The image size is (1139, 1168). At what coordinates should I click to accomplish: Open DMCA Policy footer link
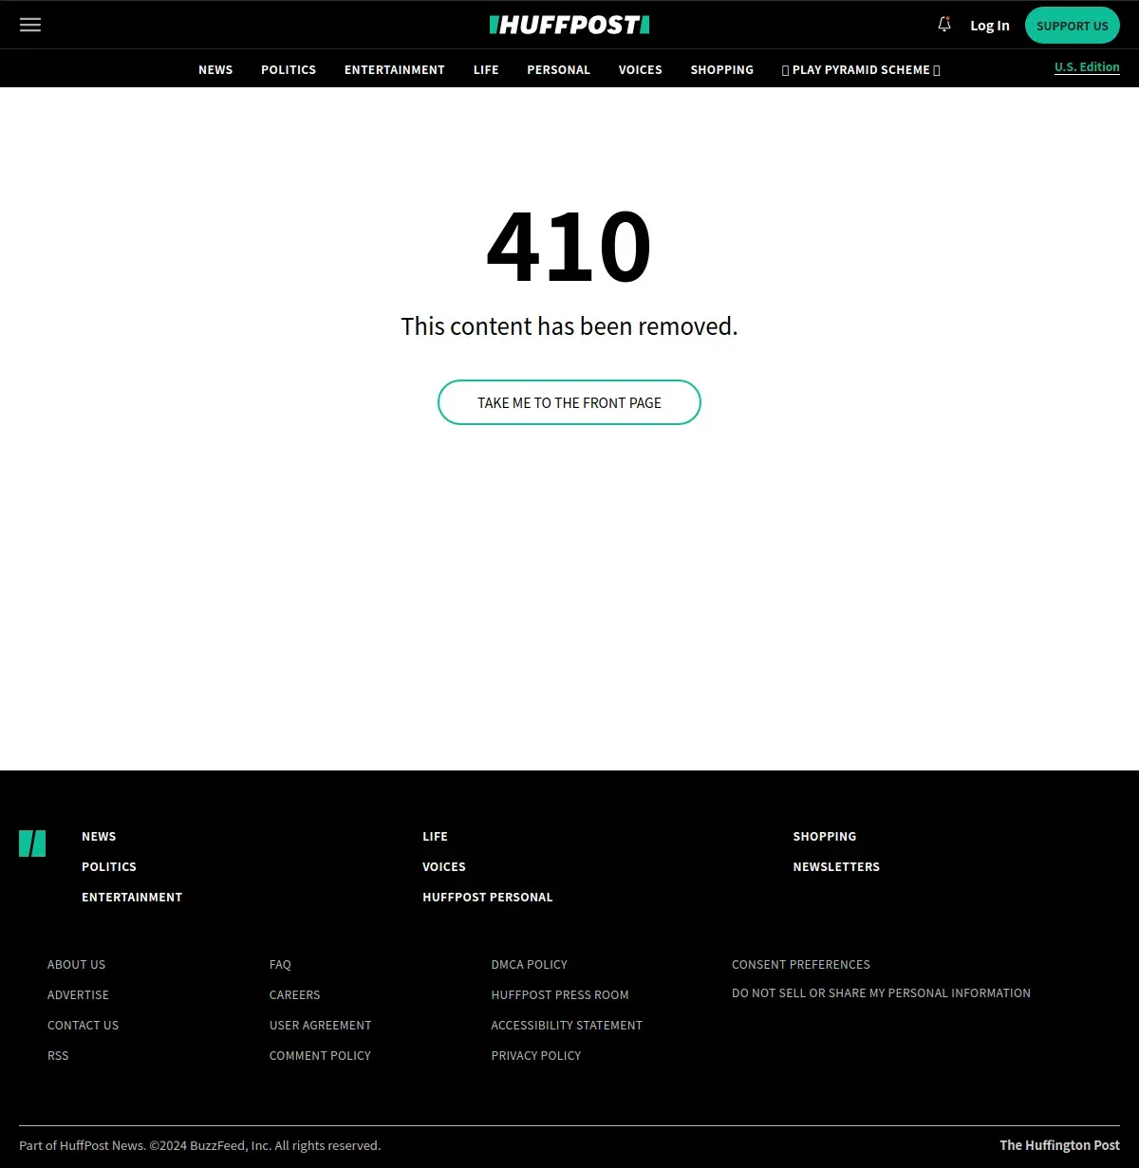(x=530, y=964)
